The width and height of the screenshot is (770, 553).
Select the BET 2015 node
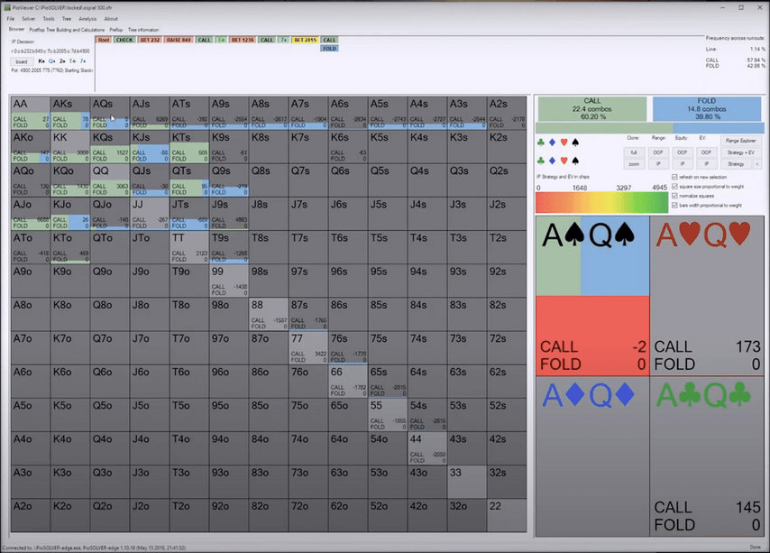click(x=305, y=40)
